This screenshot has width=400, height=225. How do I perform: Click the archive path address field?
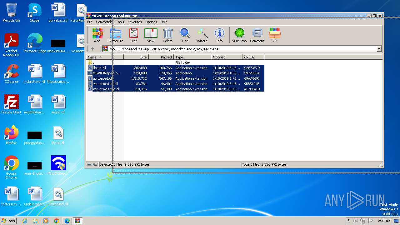point(239,49)
